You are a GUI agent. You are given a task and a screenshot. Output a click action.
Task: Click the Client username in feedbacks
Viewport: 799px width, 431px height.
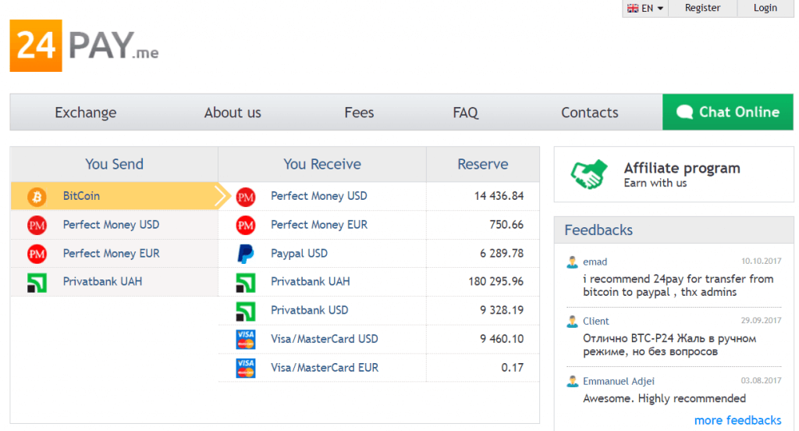pos(595,321)
